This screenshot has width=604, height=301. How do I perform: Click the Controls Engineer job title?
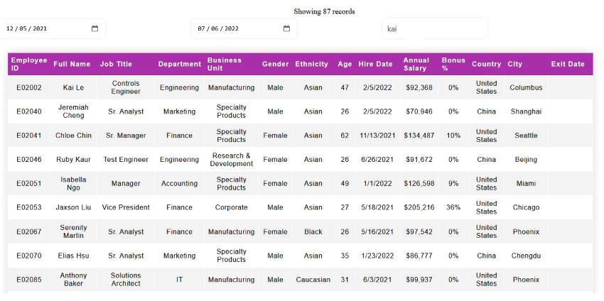pos(126,87)
